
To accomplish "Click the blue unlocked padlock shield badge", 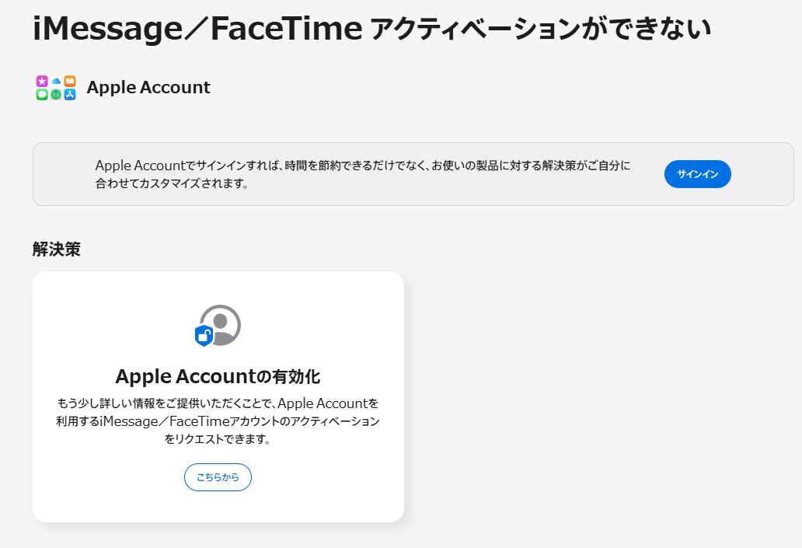I will [x=204, y=336].
